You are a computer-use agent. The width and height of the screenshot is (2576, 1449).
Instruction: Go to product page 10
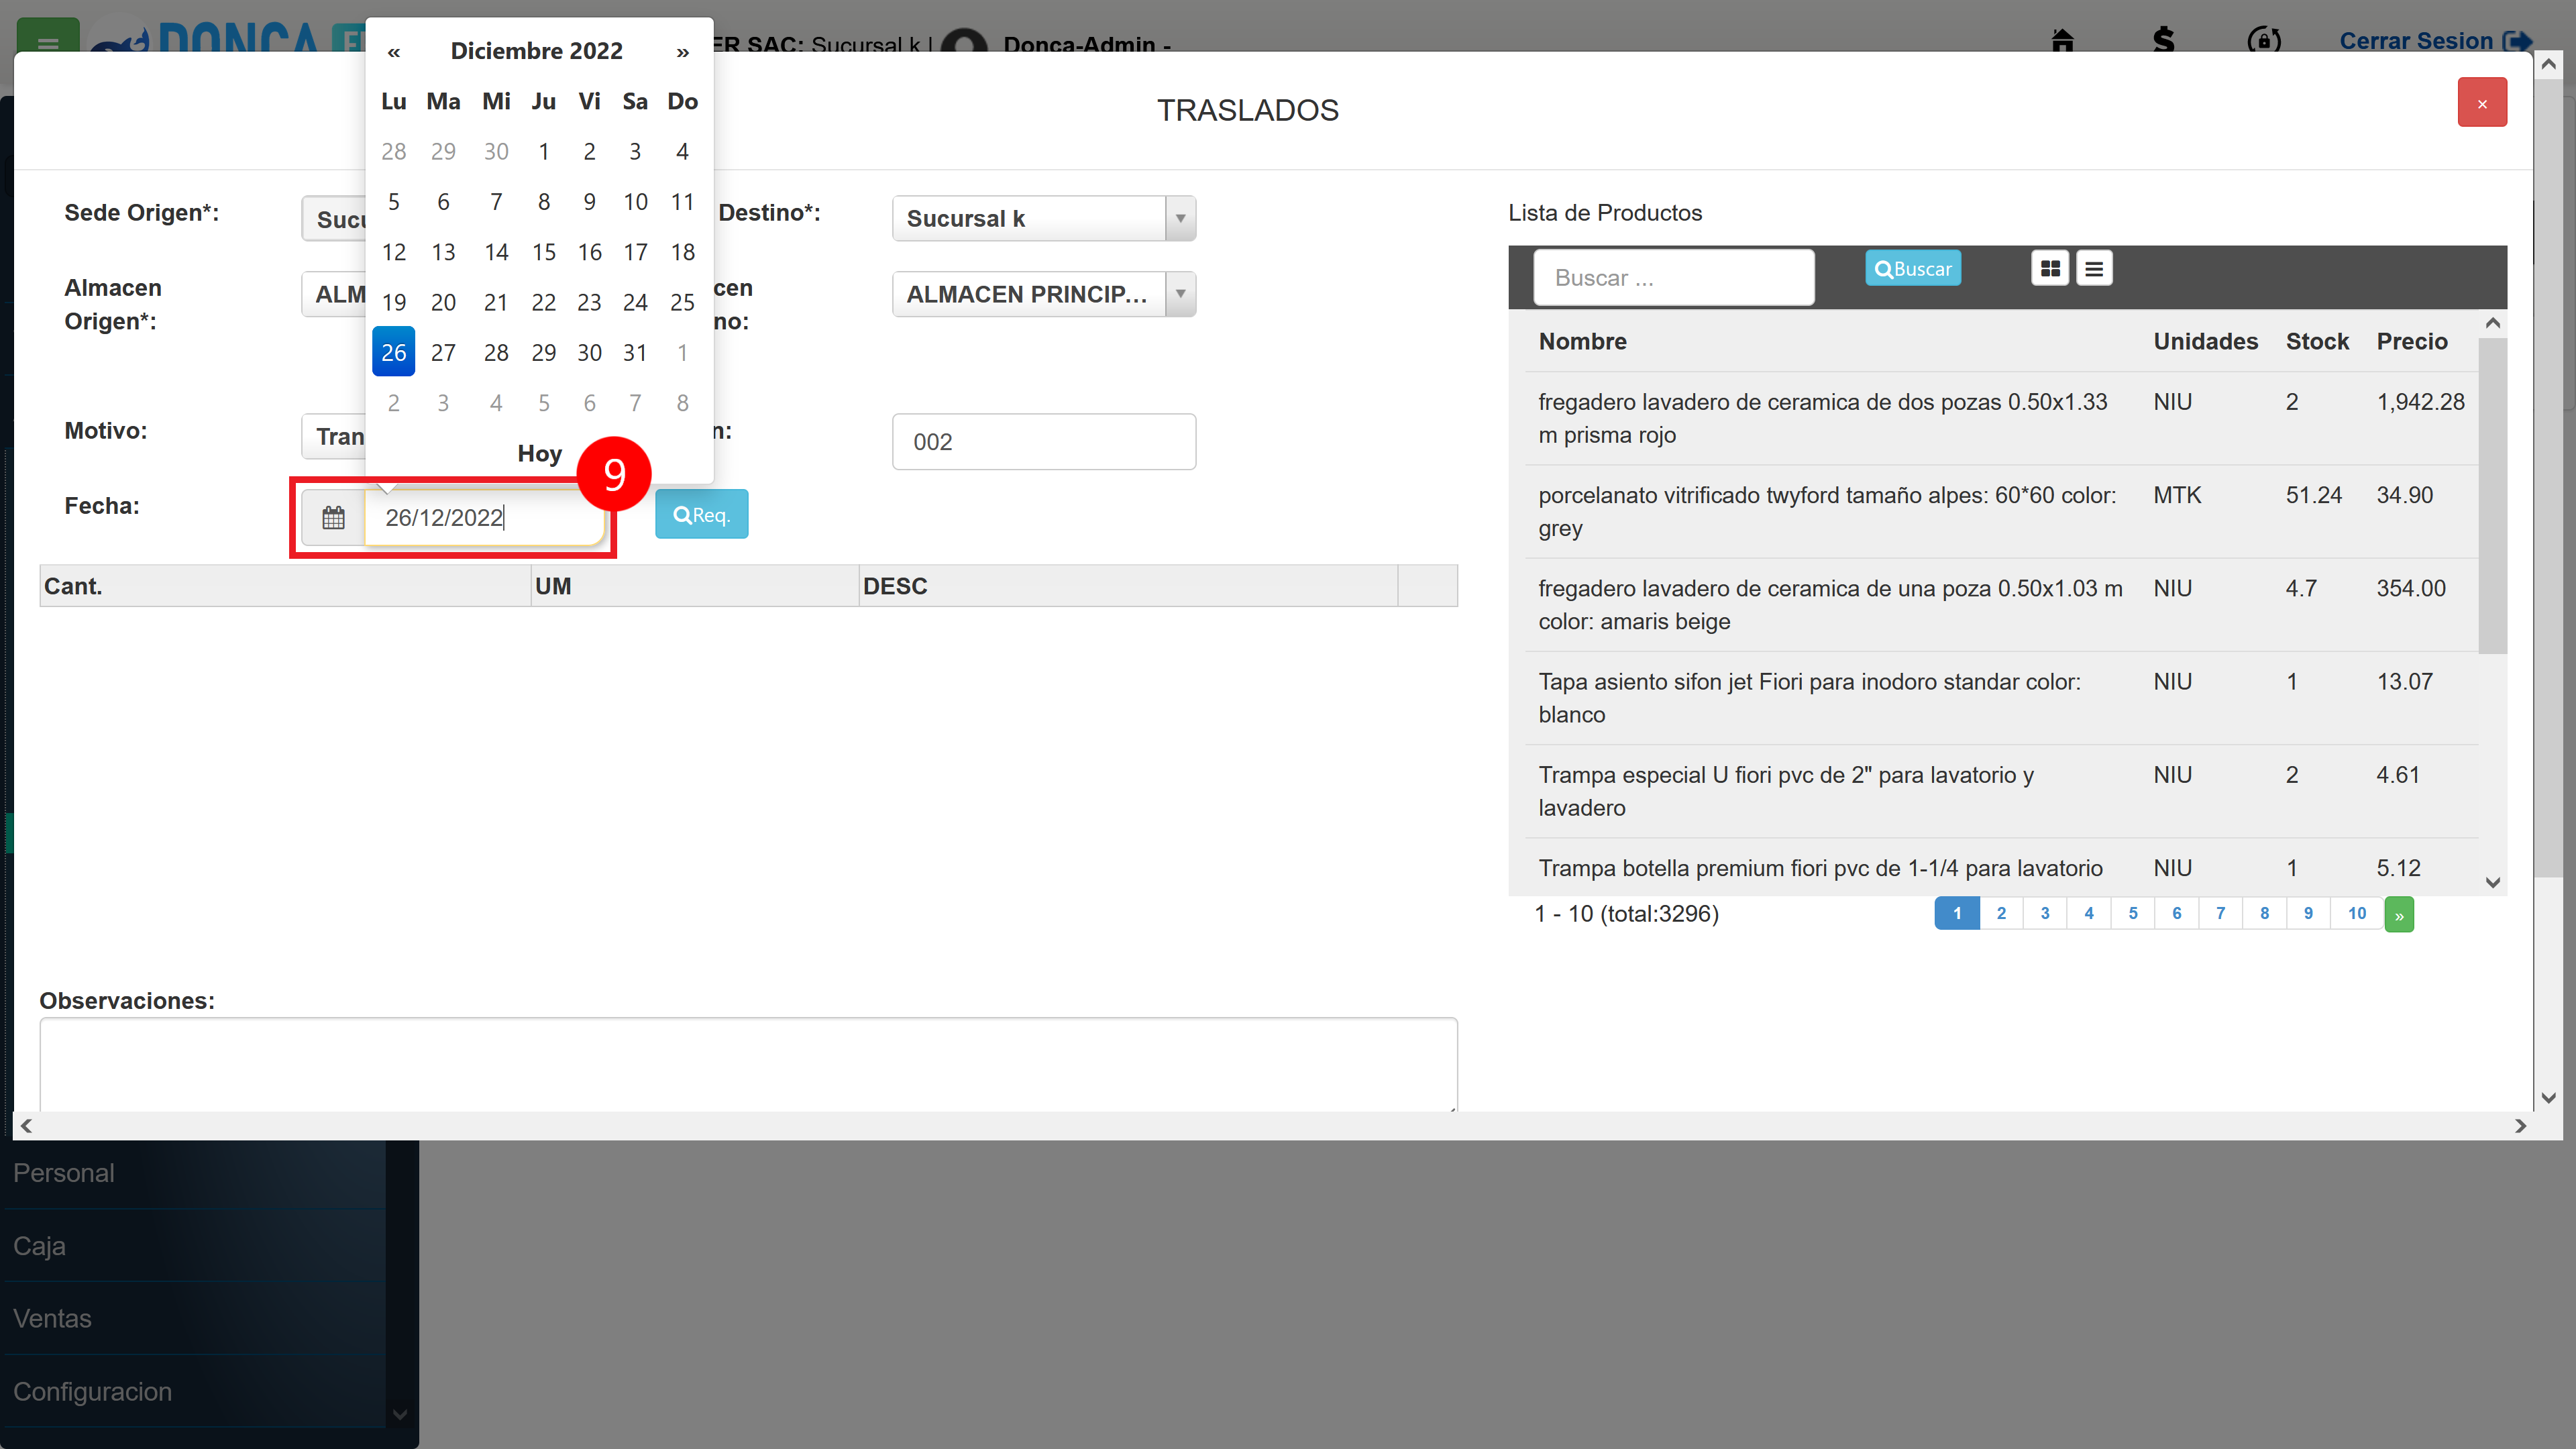(x=2357, y=913)
